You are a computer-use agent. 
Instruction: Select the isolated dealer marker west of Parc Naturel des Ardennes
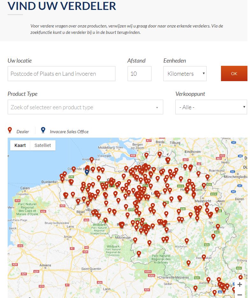coord(139,254)
